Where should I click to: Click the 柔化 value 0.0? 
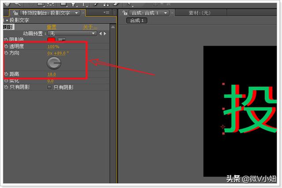coord(50,81)
